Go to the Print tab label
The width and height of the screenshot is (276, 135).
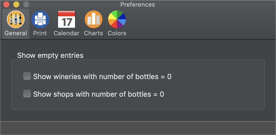pos(40,33)
